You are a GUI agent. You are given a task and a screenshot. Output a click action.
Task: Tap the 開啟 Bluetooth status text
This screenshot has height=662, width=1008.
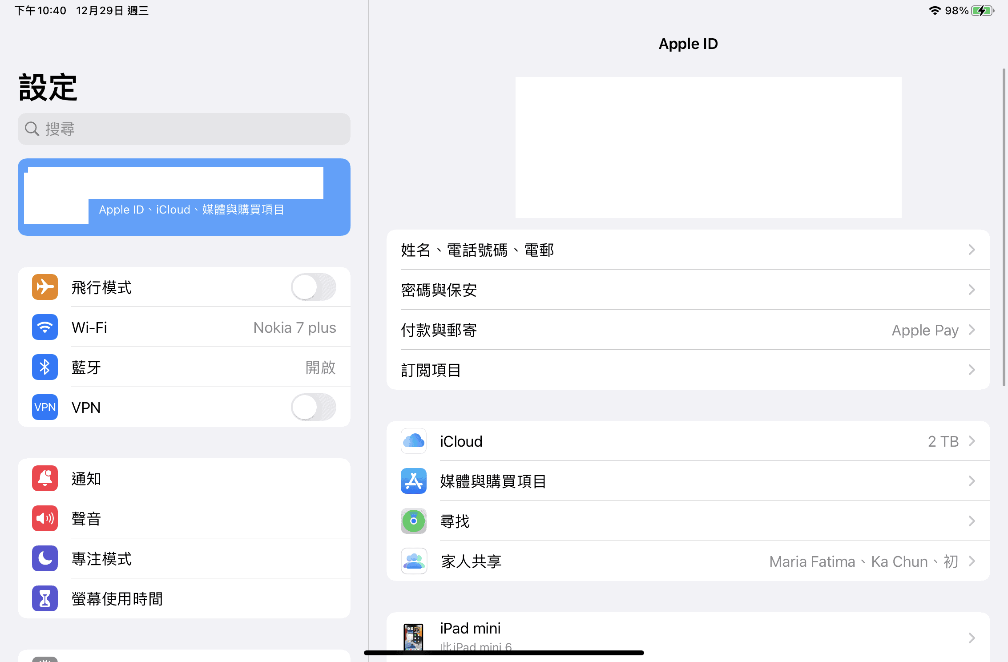point(320,367)
